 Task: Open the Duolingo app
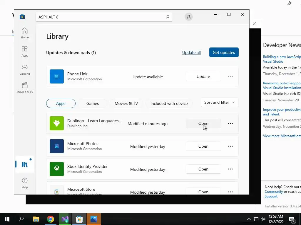(203, 123)
